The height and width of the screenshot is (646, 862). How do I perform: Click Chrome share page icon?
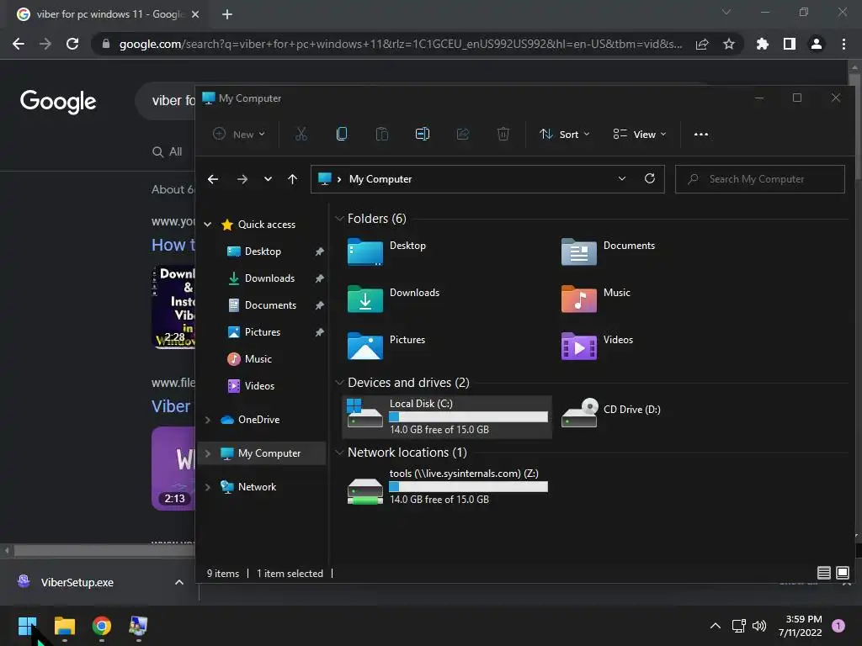pos(702,44)
